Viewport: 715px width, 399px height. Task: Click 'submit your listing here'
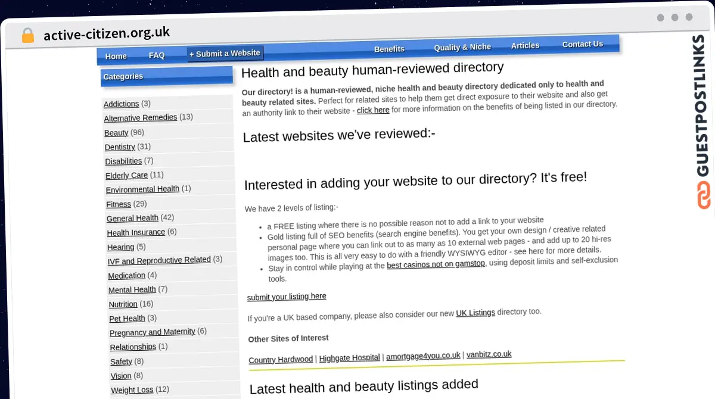287,296
